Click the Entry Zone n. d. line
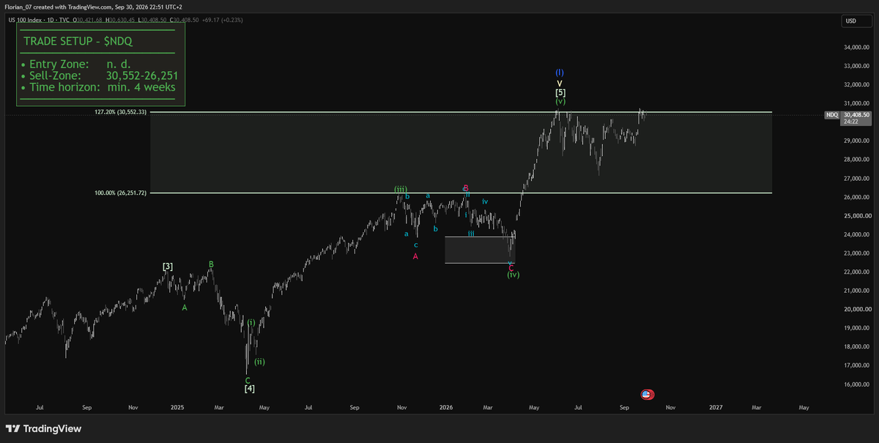 click(75, 64)
